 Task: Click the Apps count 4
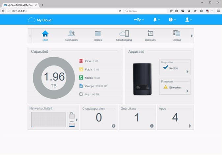coord(175,117)
